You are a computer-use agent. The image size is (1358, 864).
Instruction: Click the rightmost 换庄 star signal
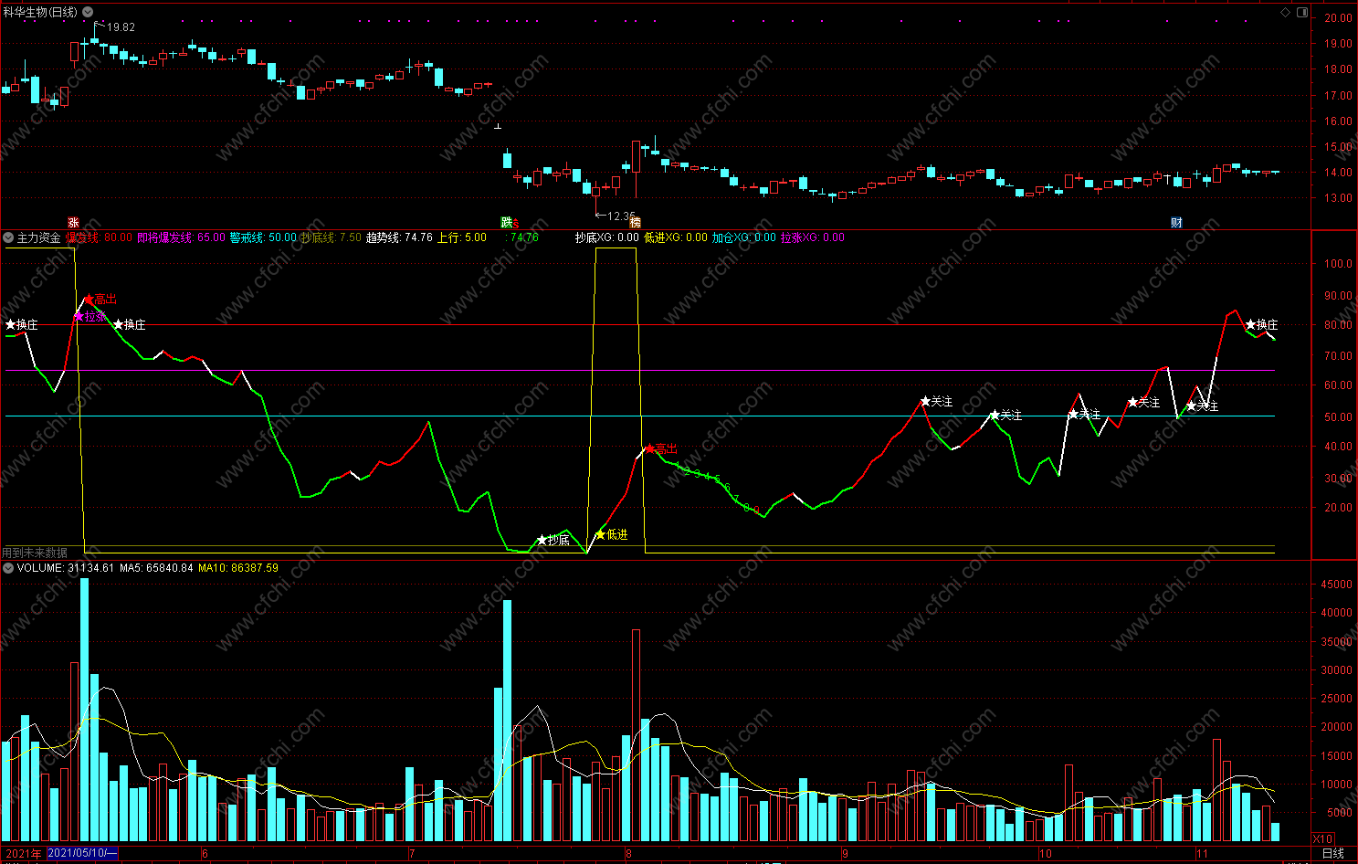(1261, 324)
